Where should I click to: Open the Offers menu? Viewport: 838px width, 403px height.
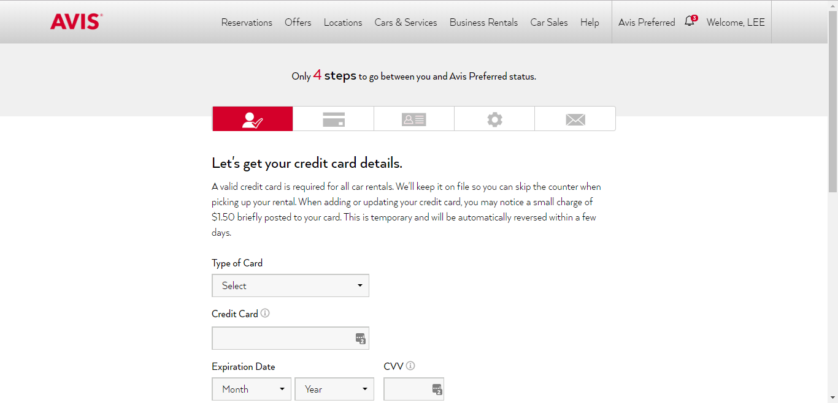pos(298,22)
